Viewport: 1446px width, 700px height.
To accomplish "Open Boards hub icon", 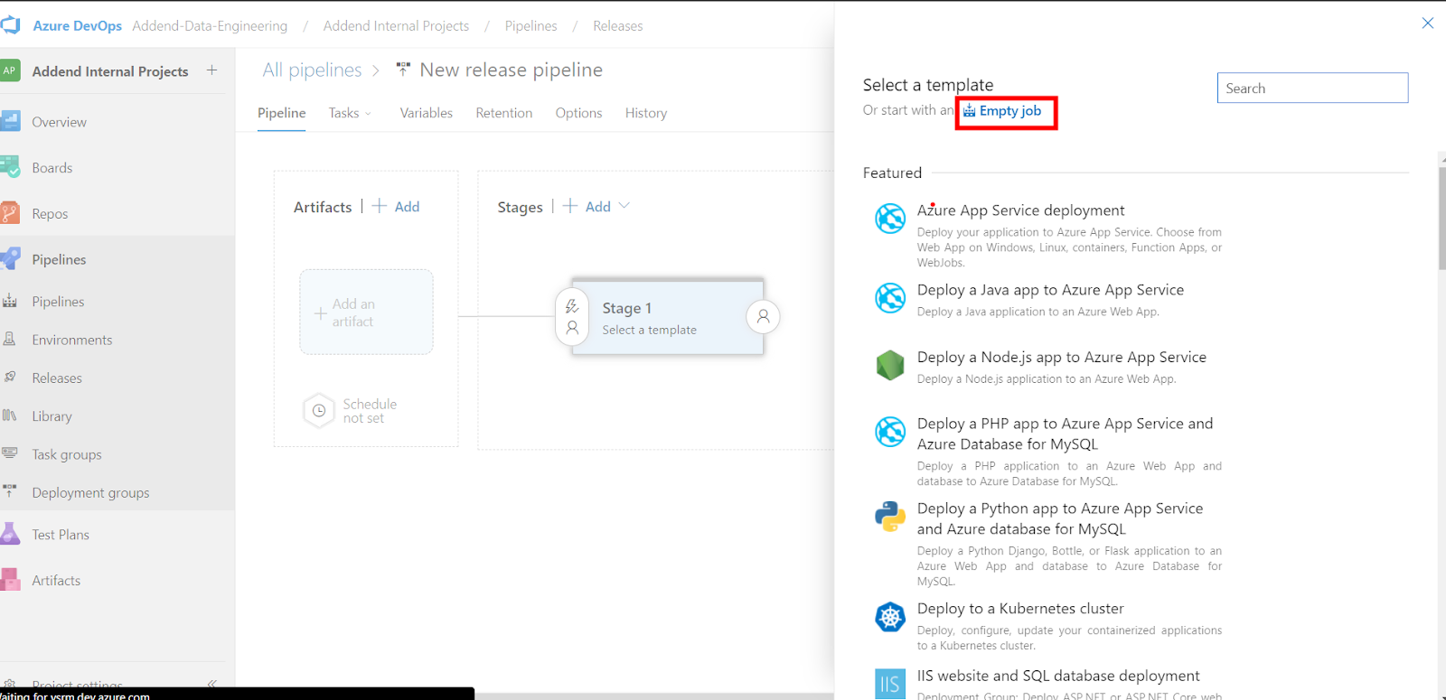I will point(10,167).
